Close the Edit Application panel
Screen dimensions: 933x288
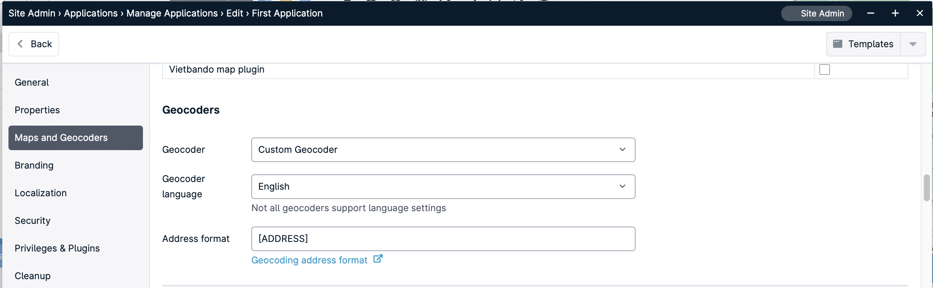[920, 13]
